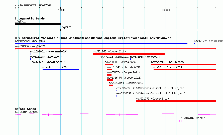Click the DGV Structural Variants track title

(x=93, y=38)
